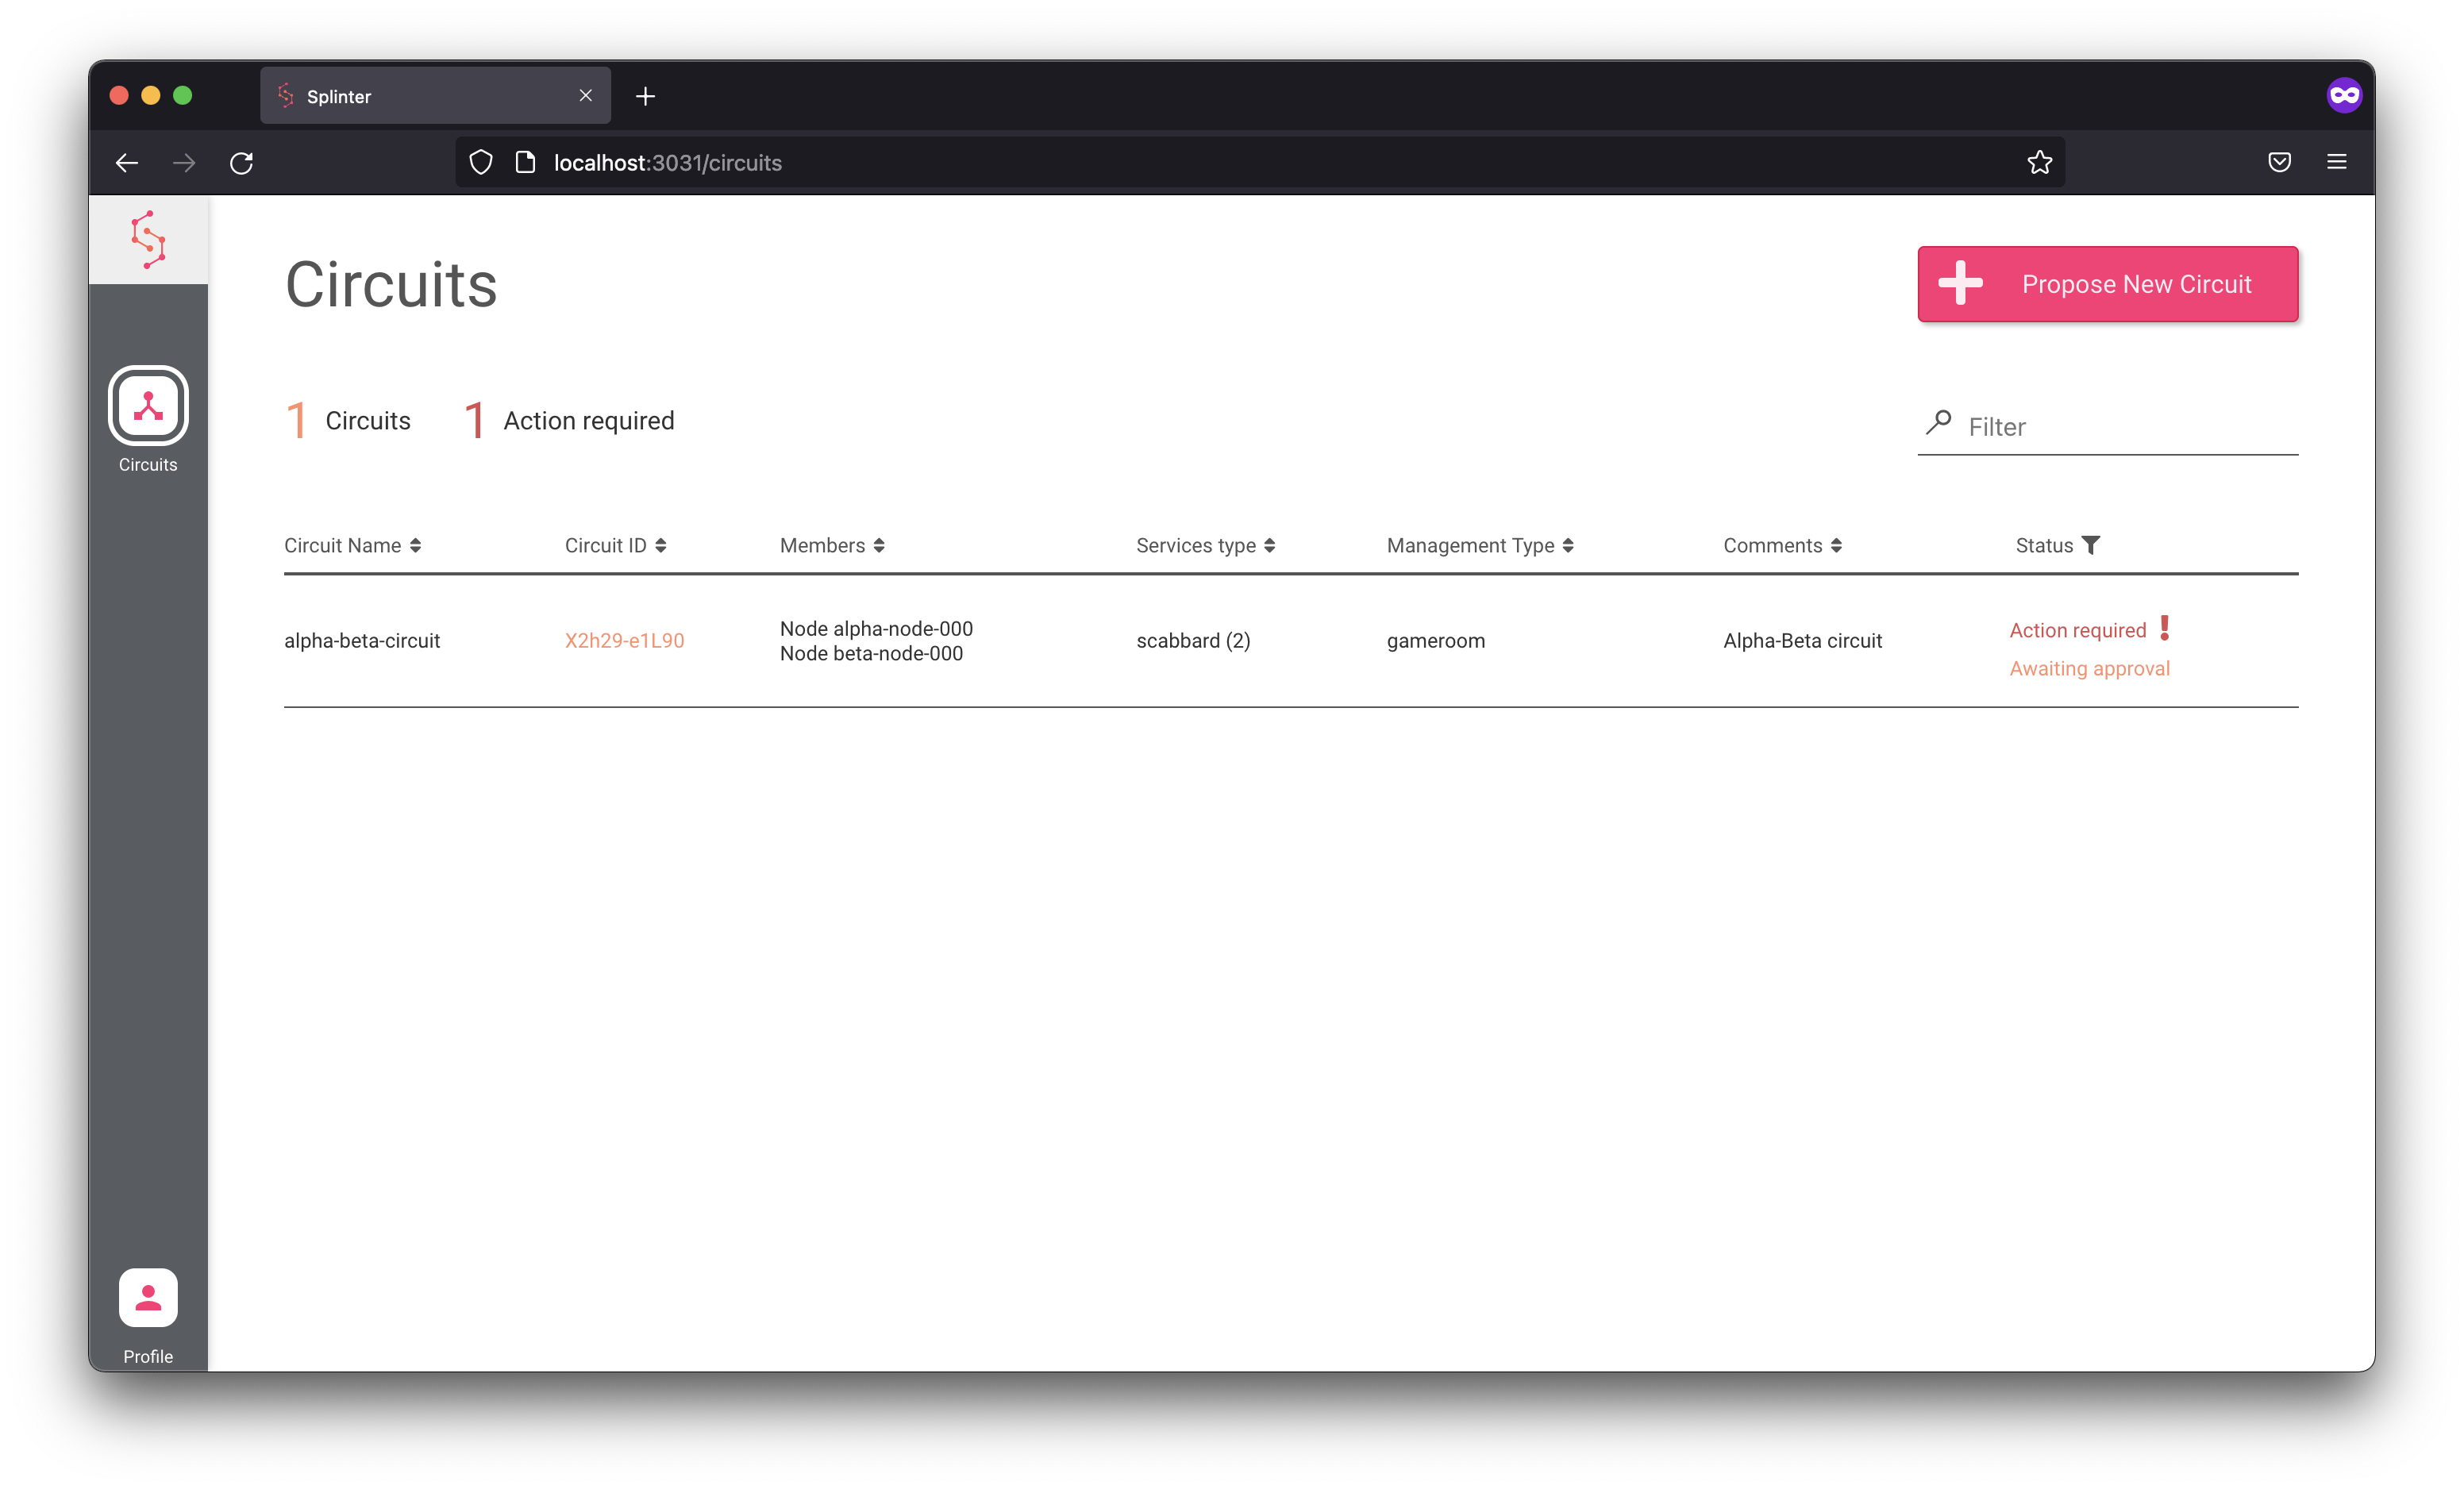Image resolution: width=2464 pixels, height=1489 pixels.
Task: Sort by Members column
Action: coord(832,545)
